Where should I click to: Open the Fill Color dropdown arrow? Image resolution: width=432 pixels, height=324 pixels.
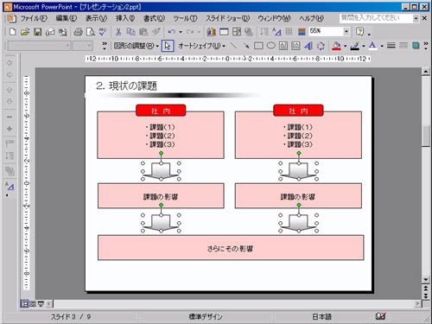click(345, 46)
